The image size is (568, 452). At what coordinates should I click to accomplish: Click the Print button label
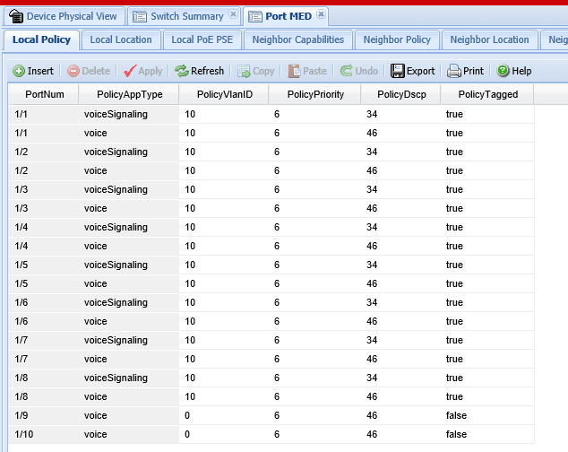point(473,71)
